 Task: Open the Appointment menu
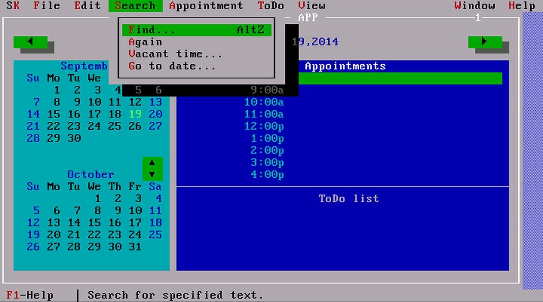(x=207, y=6)
